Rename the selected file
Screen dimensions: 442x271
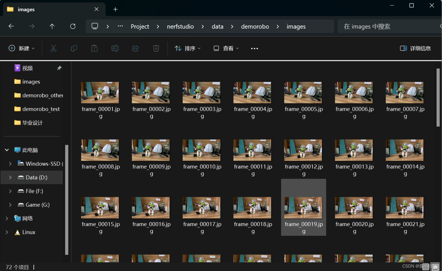point(115,48)
